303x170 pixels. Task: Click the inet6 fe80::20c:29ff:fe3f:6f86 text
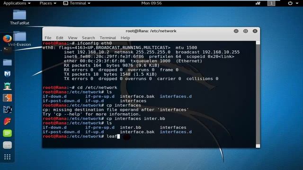click(104, 57)
